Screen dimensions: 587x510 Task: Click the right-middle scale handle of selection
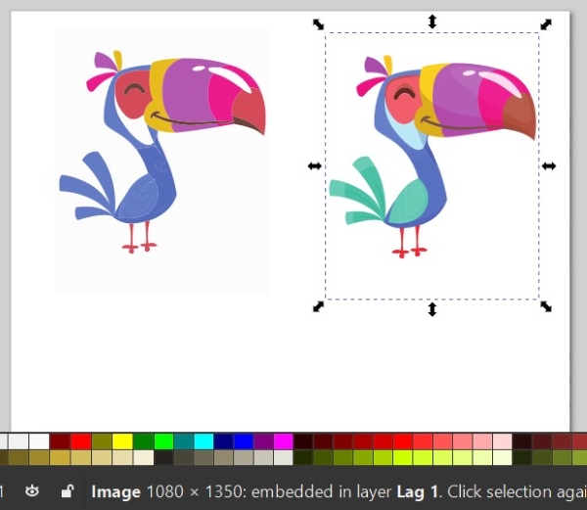tap(549, 166)
